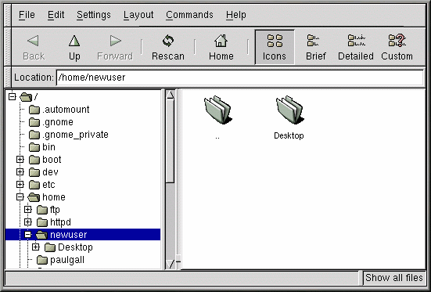431x292 pixels.
Task: Click the Forward navigation arrow
Action: [115, 41]
